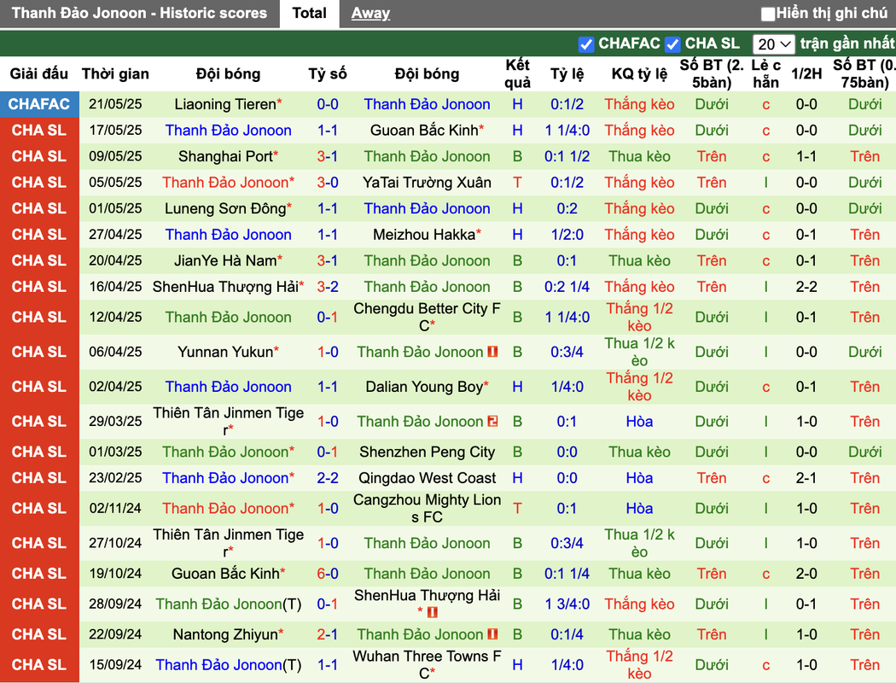896x683 pixels.
Task: Open the Away tab
Action: (x=370, y=13)
